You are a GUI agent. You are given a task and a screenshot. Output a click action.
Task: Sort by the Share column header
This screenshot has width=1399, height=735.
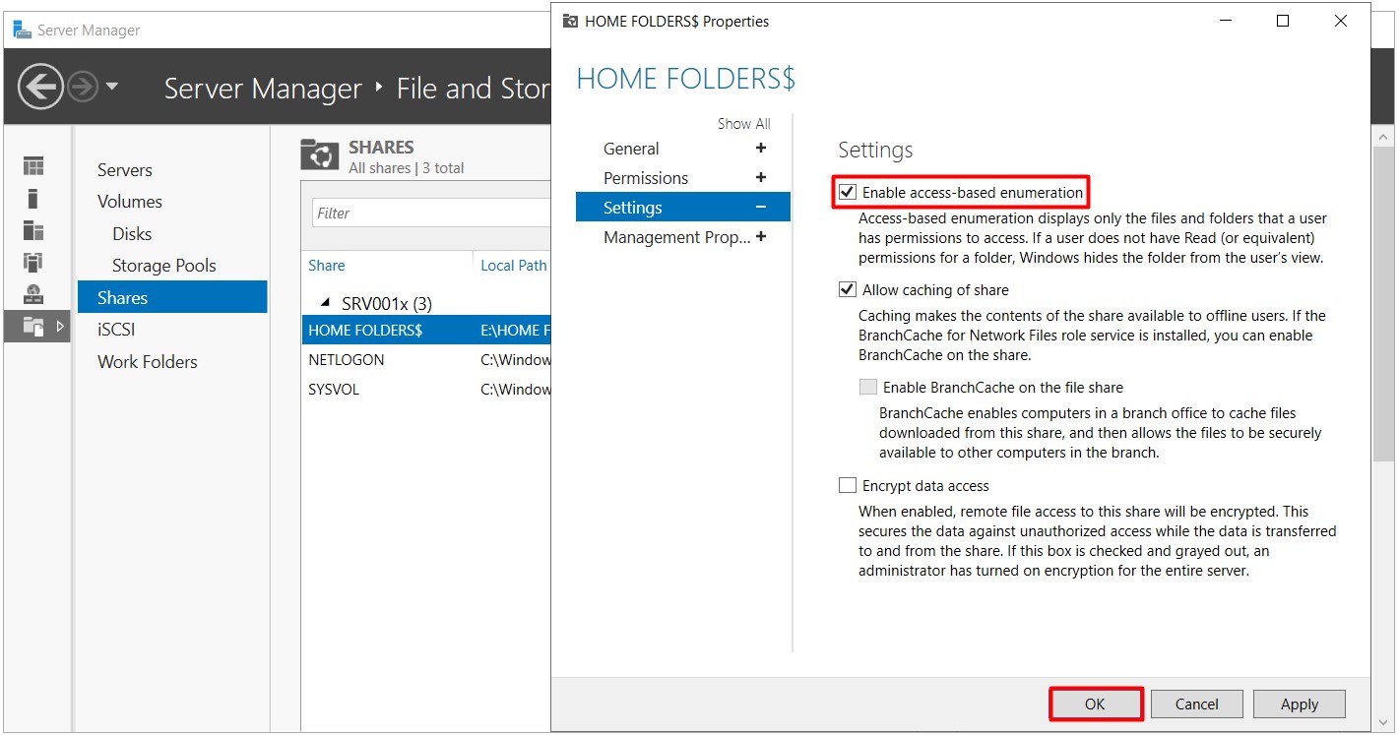pos(327,266)
